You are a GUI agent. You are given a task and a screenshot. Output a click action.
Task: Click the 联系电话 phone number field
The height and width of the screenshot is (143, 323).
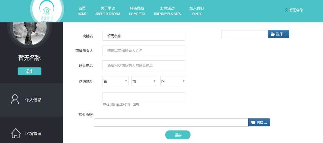(x=144, y=65)
